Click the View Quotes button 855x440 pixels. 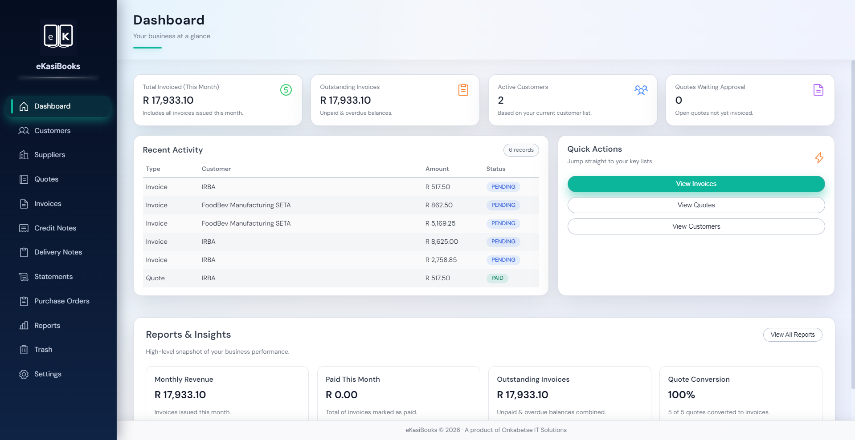point(695,205)
